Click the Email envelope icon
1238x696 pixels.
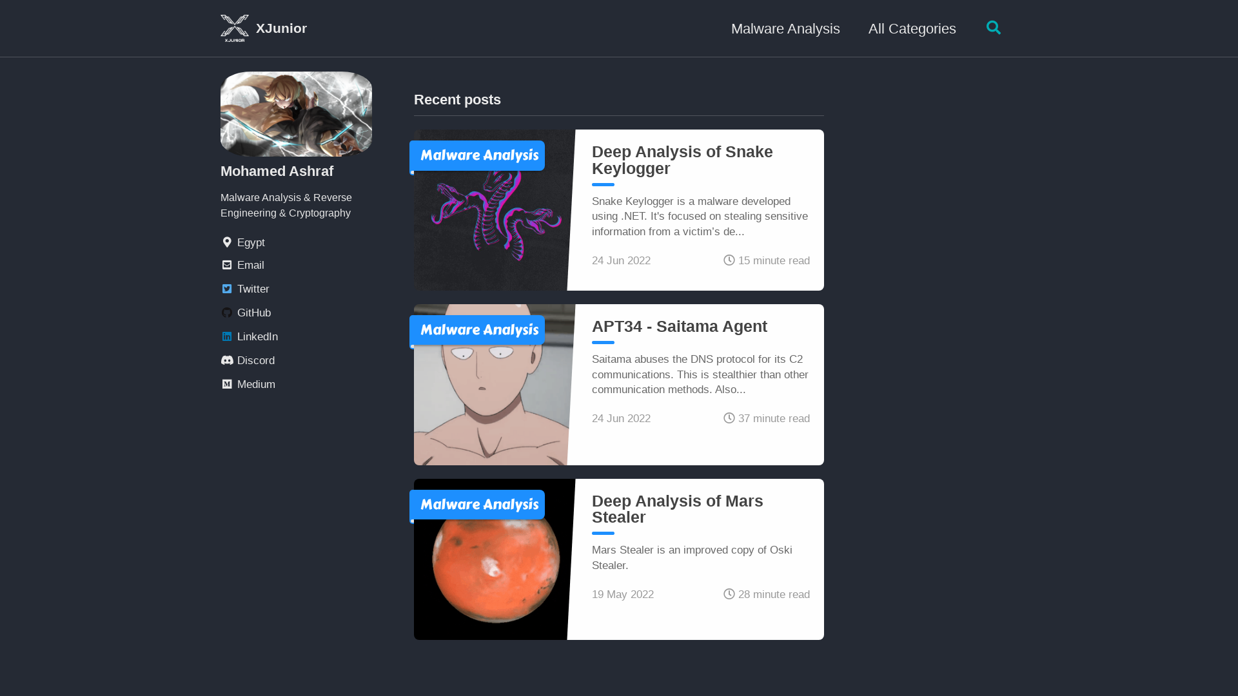click(x=227, y=266)
